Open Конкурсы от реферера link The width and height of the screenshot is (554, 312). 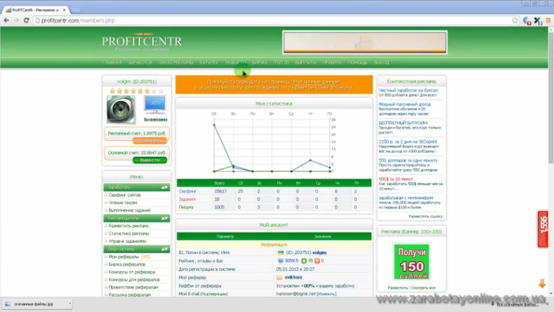132,272
